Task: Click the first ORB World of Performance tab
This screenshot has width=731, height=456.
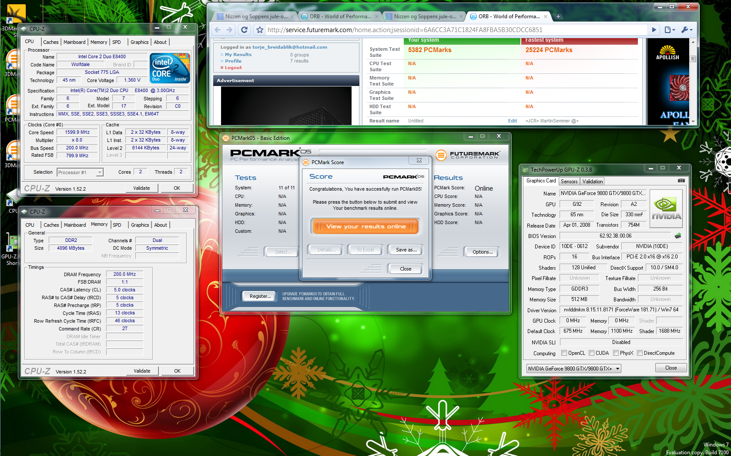Action: pyautogui.click(x=340, y=17)
